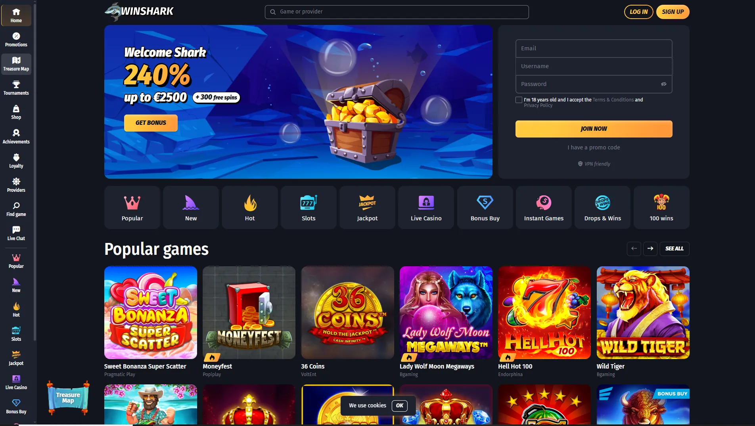
Task: Select the Jackpot category tile
Action: pos(367,207)
